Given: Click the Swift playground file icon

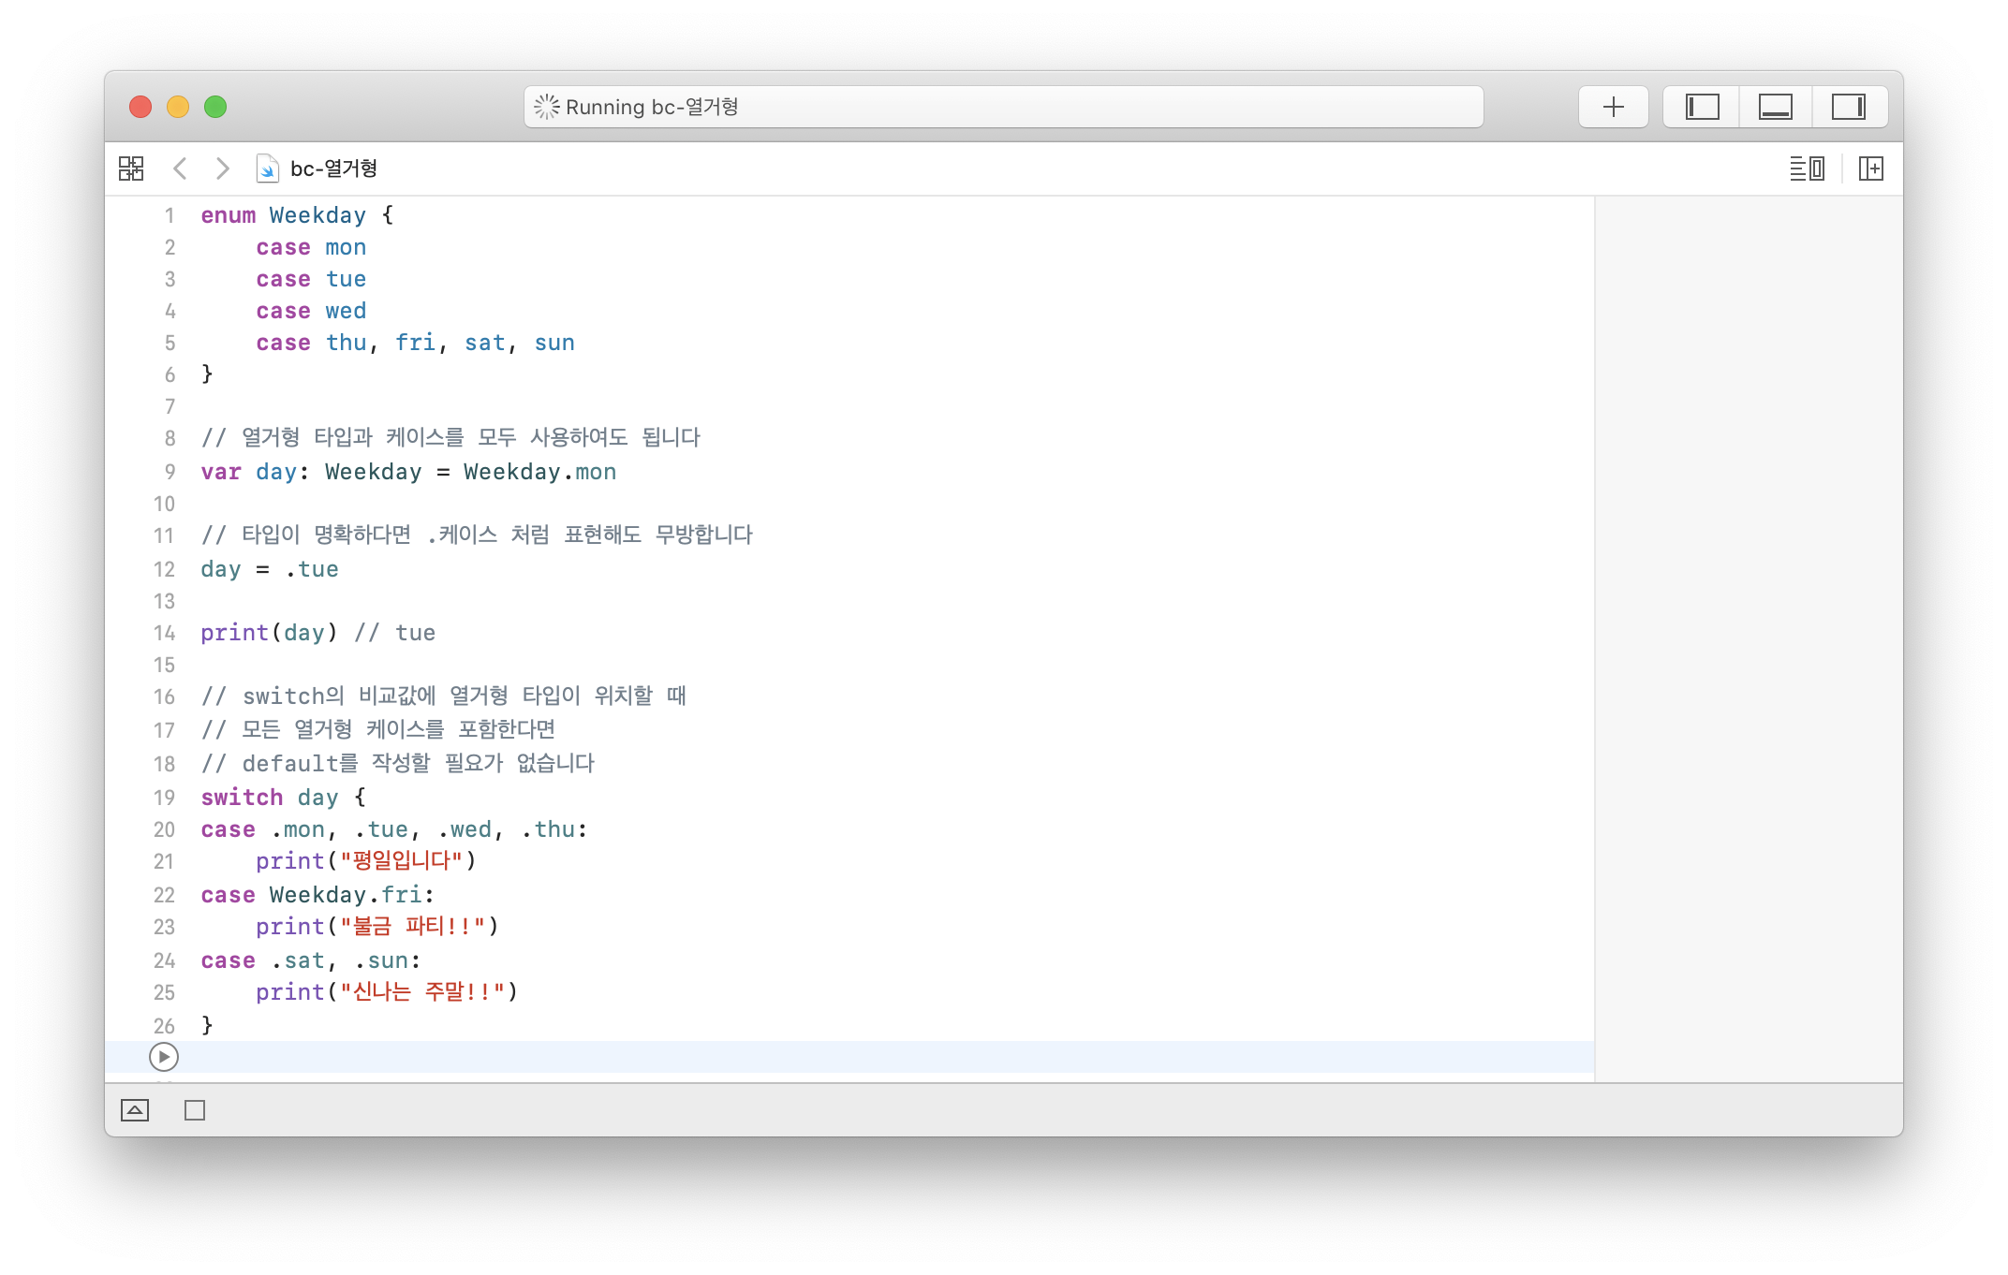Looking at the screenshot, I should click(267, 169).
